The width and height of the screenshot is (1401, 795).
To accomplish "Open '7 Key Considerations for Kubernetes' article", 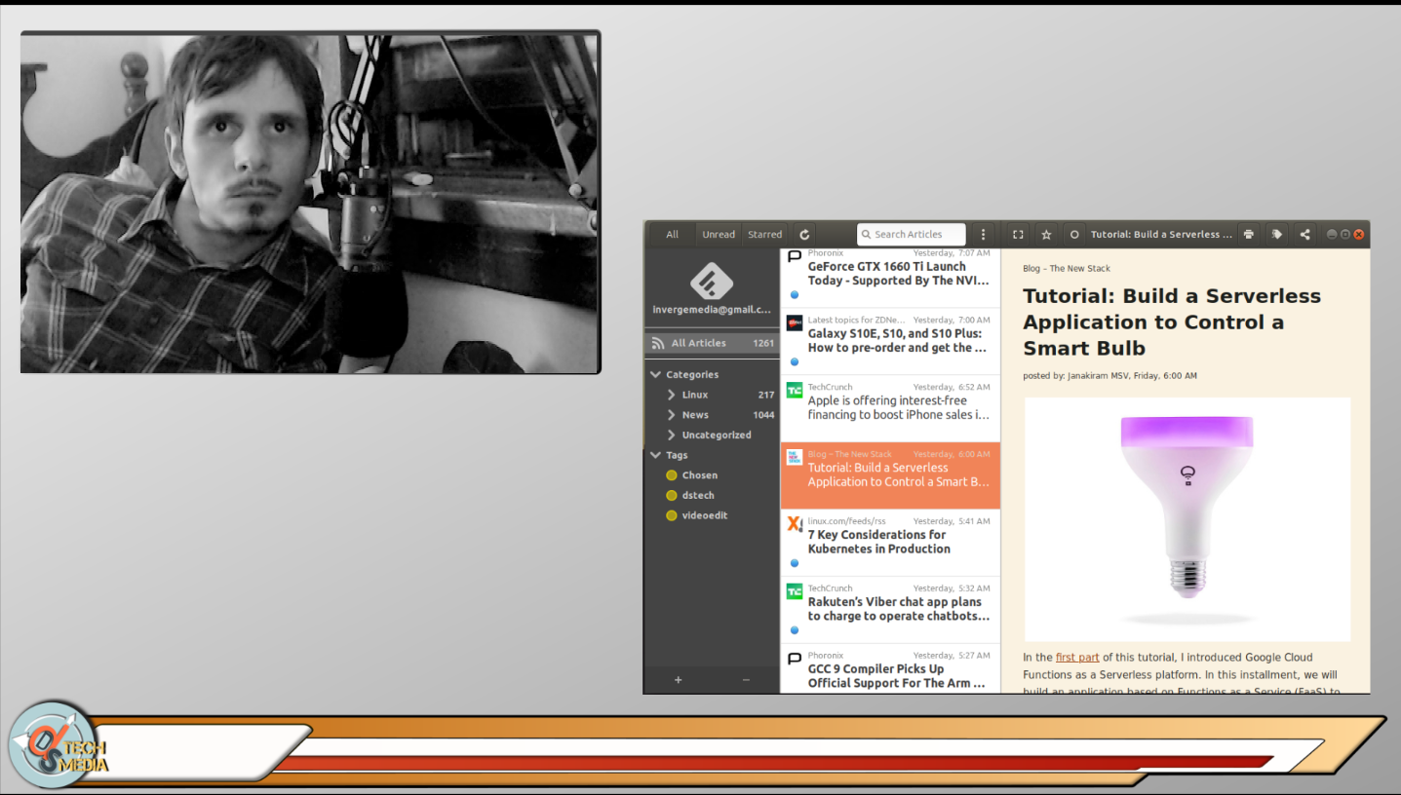I will [x=891, y=543].
